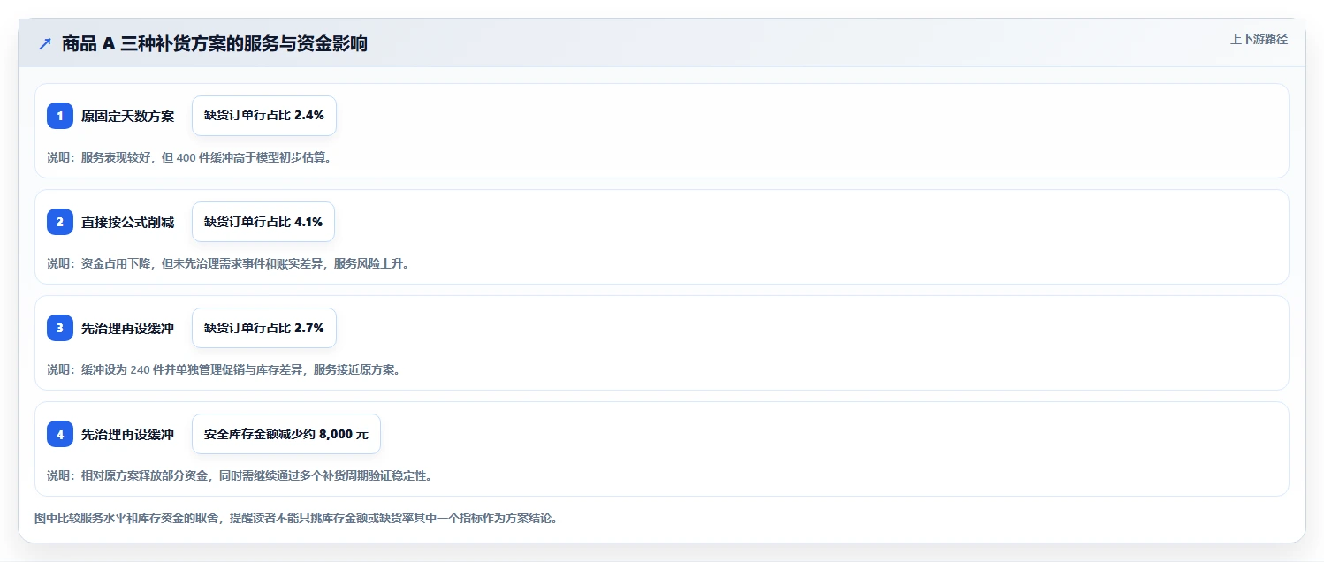Screen dimensions: 1324x562
Task: Click the 上下游路径 label
Action: click(x=1259, y=39)
